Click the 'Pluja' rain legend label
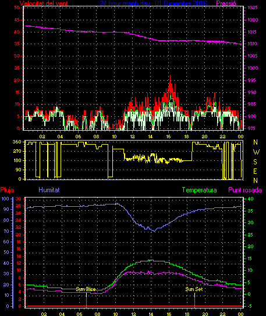This screenshot has width=266, height=316. click(7, 190)
